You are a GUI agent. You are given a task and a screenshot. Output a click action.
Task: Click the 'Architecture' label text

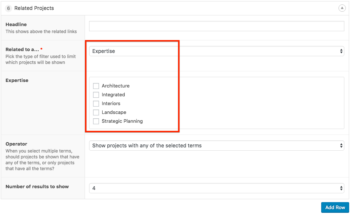[x=116, y=86]
